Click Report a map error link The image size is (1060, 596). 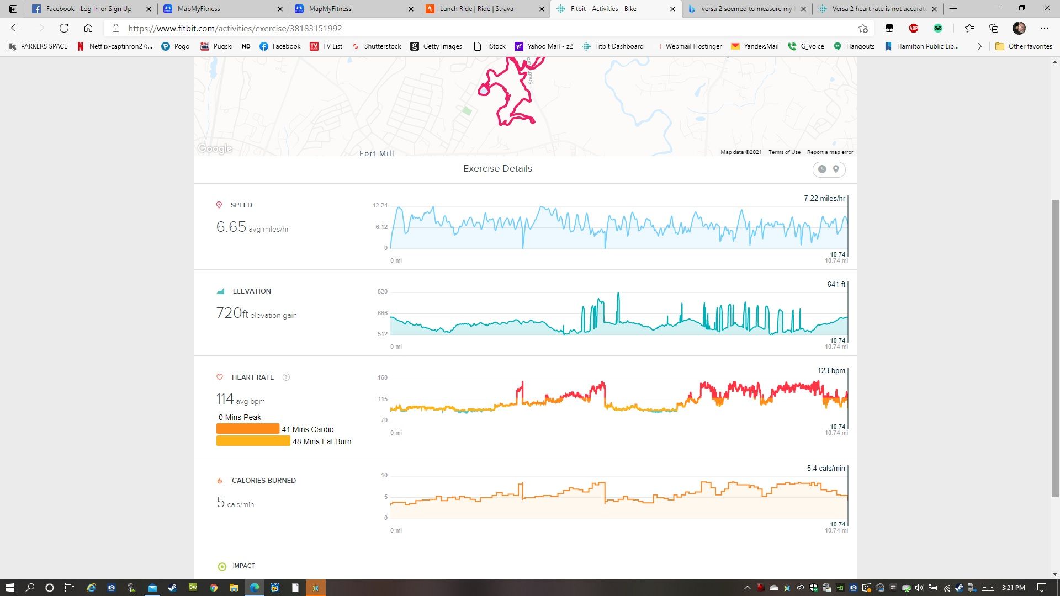pos(830,152)
